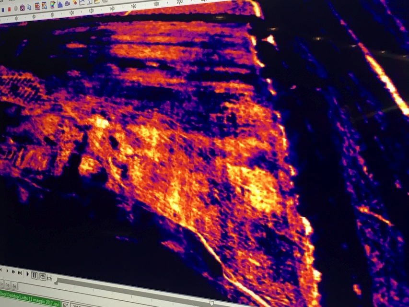Click the range markers icon beside loop
The image size is (409, 307).
(49, 278)
